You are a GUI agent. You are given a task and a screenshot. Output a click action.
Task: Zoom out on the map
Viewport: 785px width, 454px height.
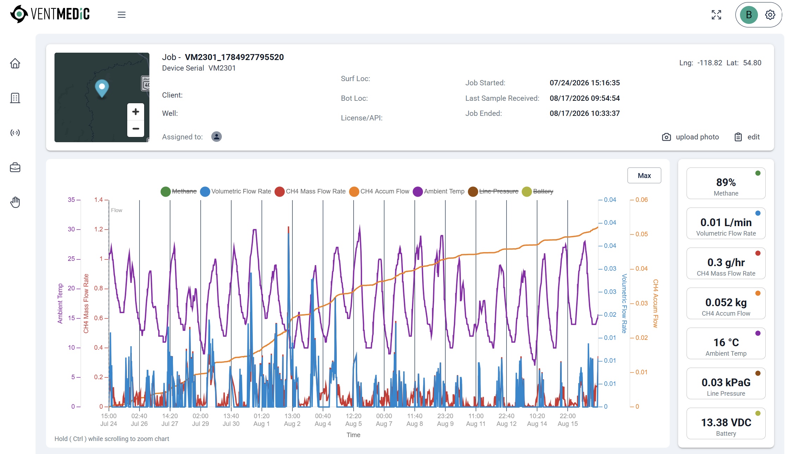click(136, 129)
